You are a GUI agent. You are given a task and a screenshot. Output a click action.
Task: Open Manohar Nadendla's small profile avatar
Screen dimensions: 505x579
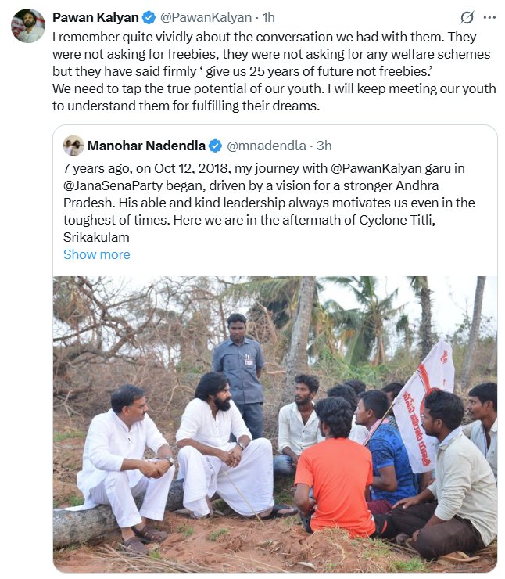[x=73, y=146]
